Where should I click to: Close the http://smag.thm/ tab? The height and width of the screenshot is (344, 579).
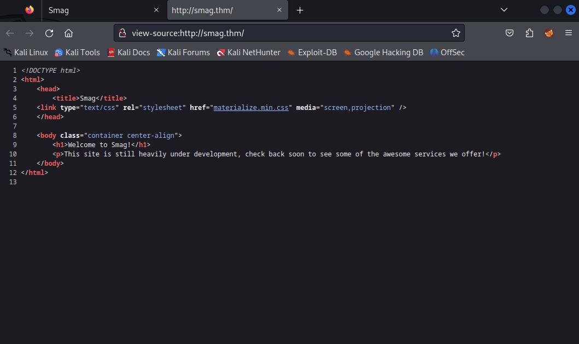279,10
